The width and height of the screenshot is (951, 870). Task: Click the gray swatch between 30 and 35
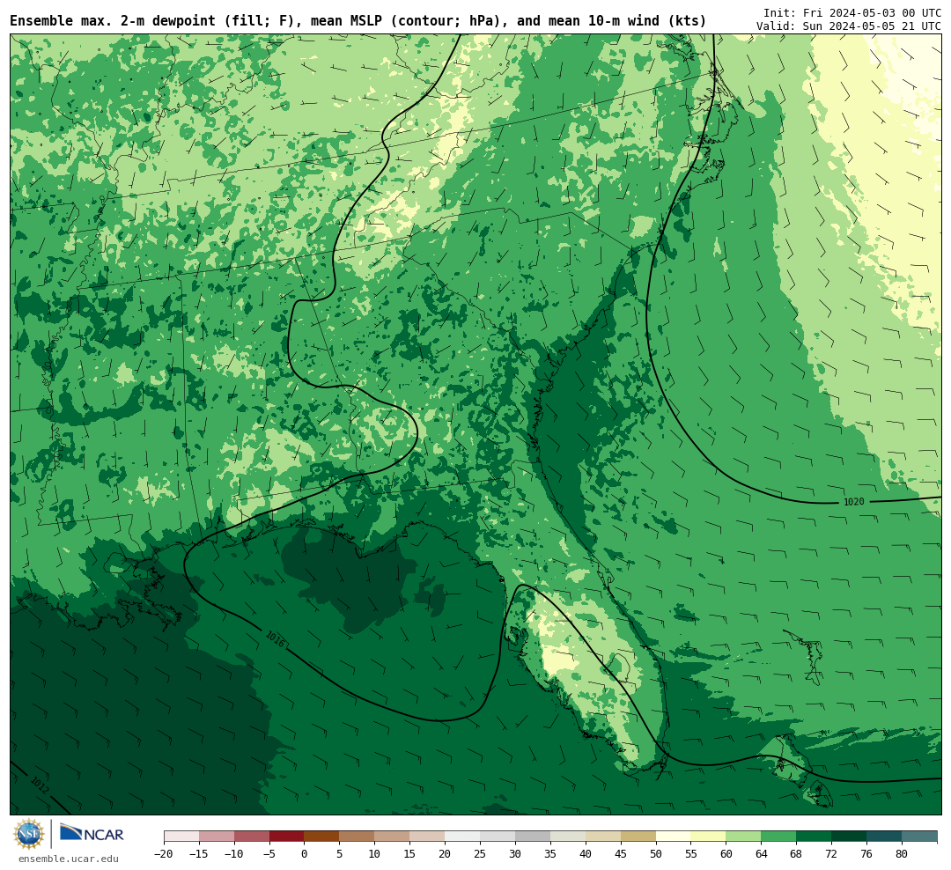533,837
